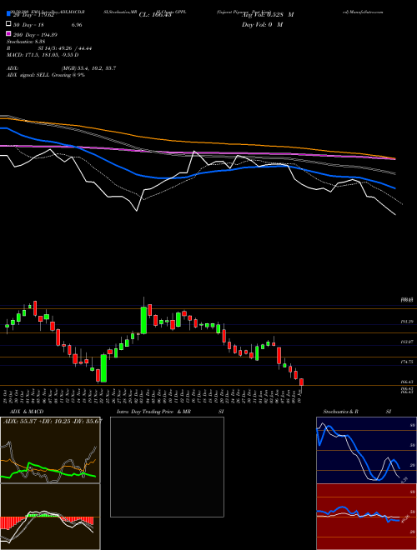Click the 'Stochastics & RSI' panel title
The height and width of the screenshot is (550, 417).
click(357, 412)
